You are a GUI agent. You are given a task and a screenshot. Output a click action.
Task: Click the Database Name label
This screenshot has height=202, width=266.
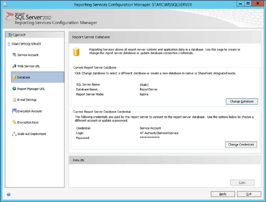87,89
